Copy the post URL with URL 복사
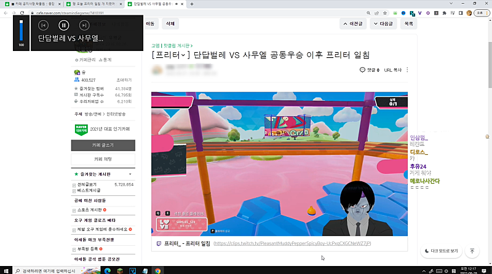 pyautogui.click(x=392, y=70)
